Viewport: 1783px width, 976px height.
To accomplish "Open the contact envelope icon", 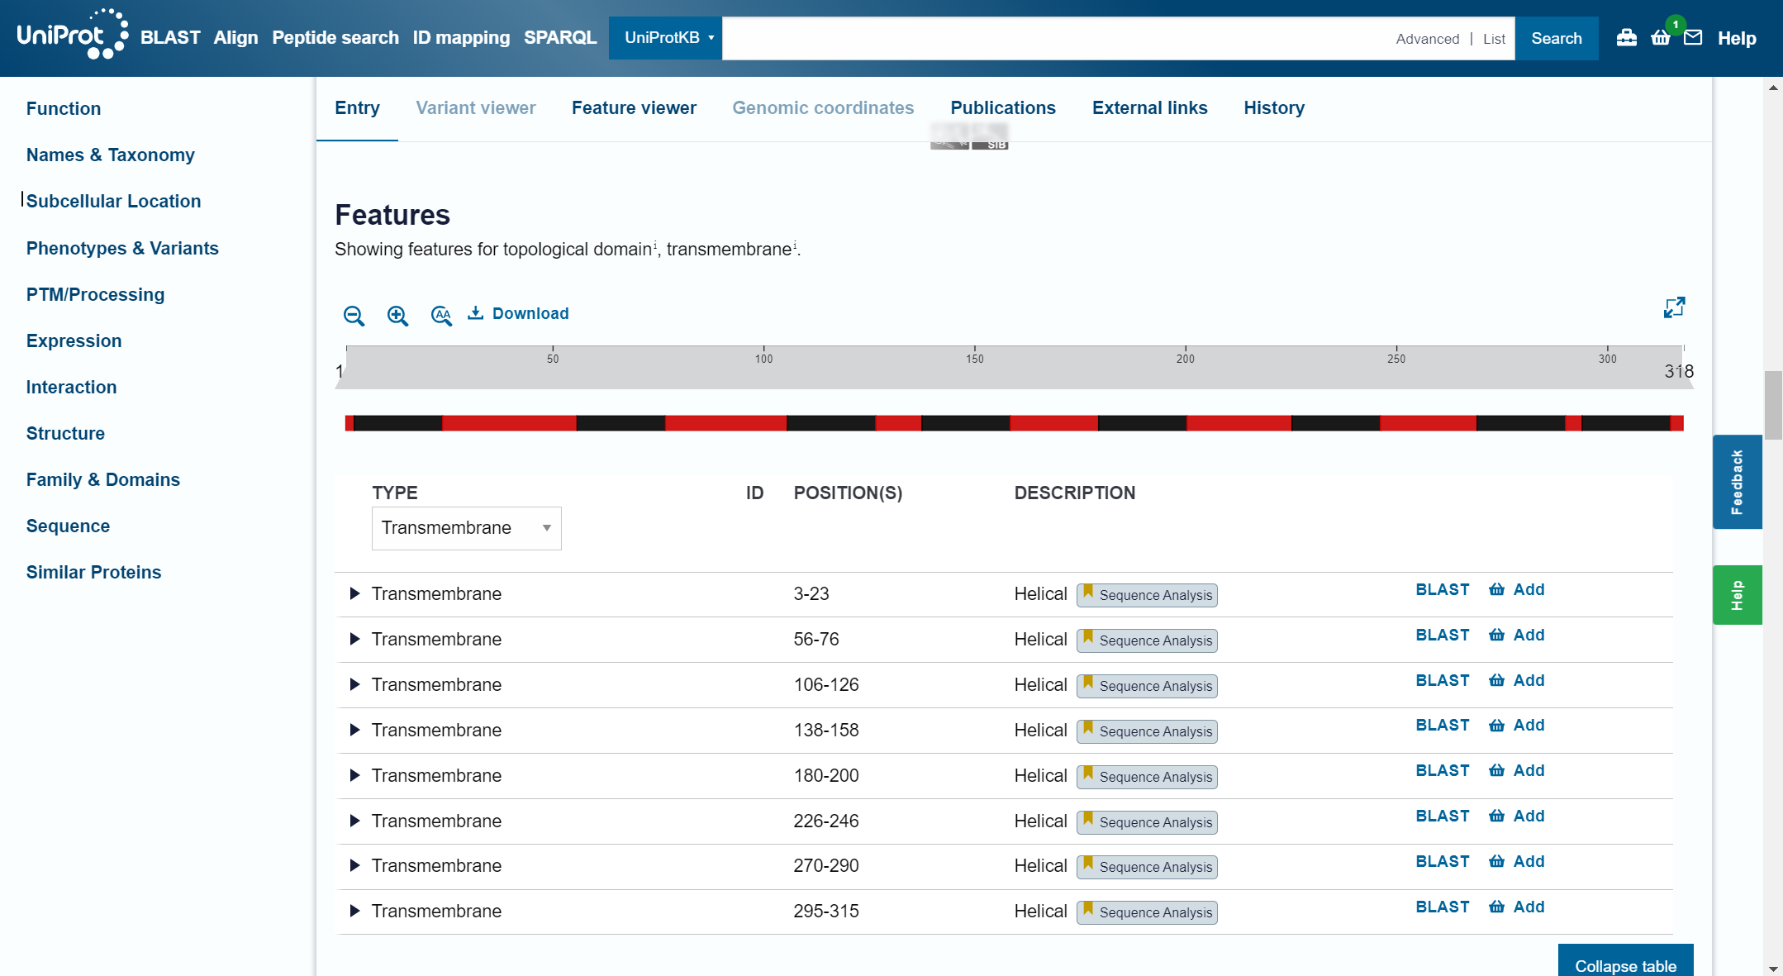I will coord(1693,38).
